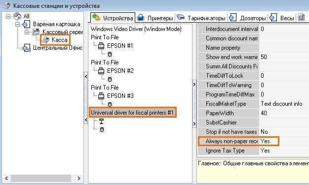Click the PaperWidth value field 40

[284, 113]
